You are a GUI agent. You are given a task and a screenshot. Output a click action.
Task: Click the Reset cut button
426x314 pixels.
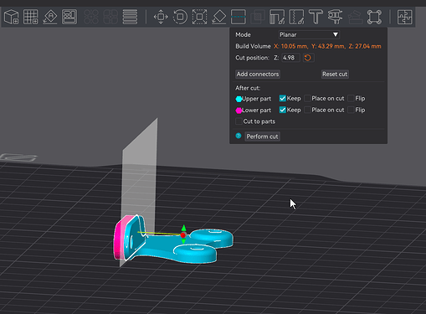tap(335, 74)
